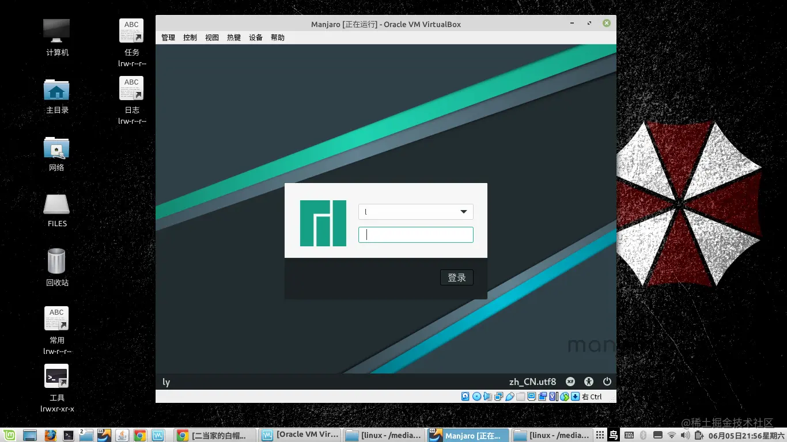Click the volume tray icon

click(x=685, y=436)
